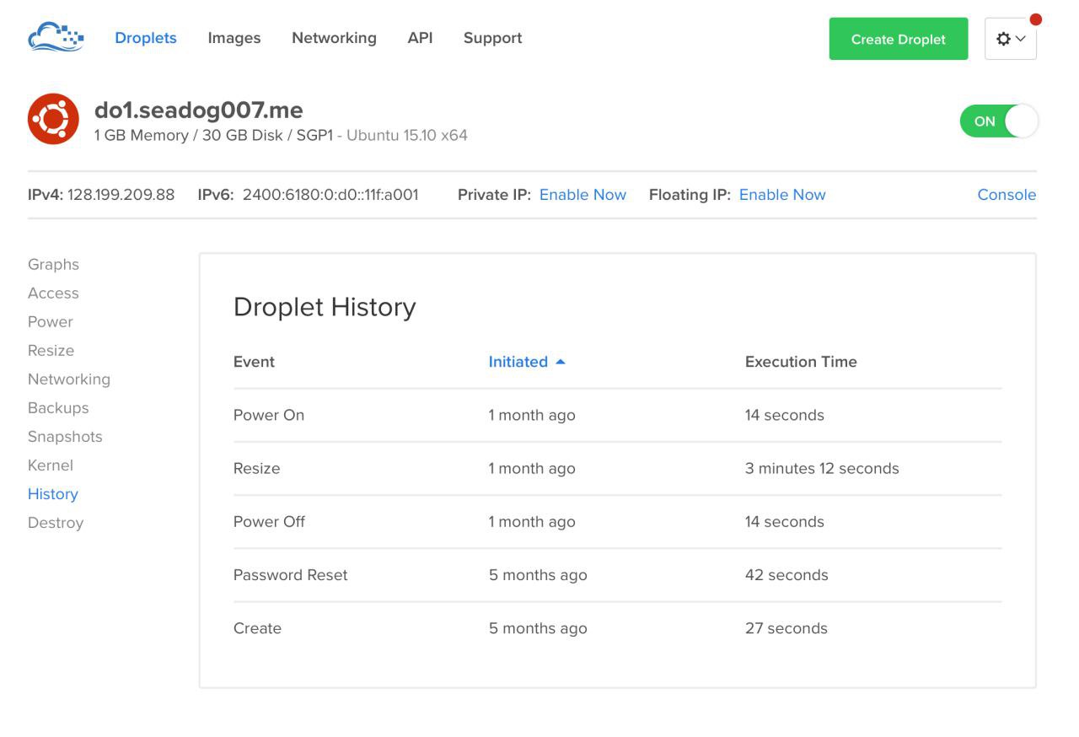Image resolution: width=1079 pixels, height=737 pixels.
Task: Select Destroy in the sidebar
Action: (x=56, y=522)
